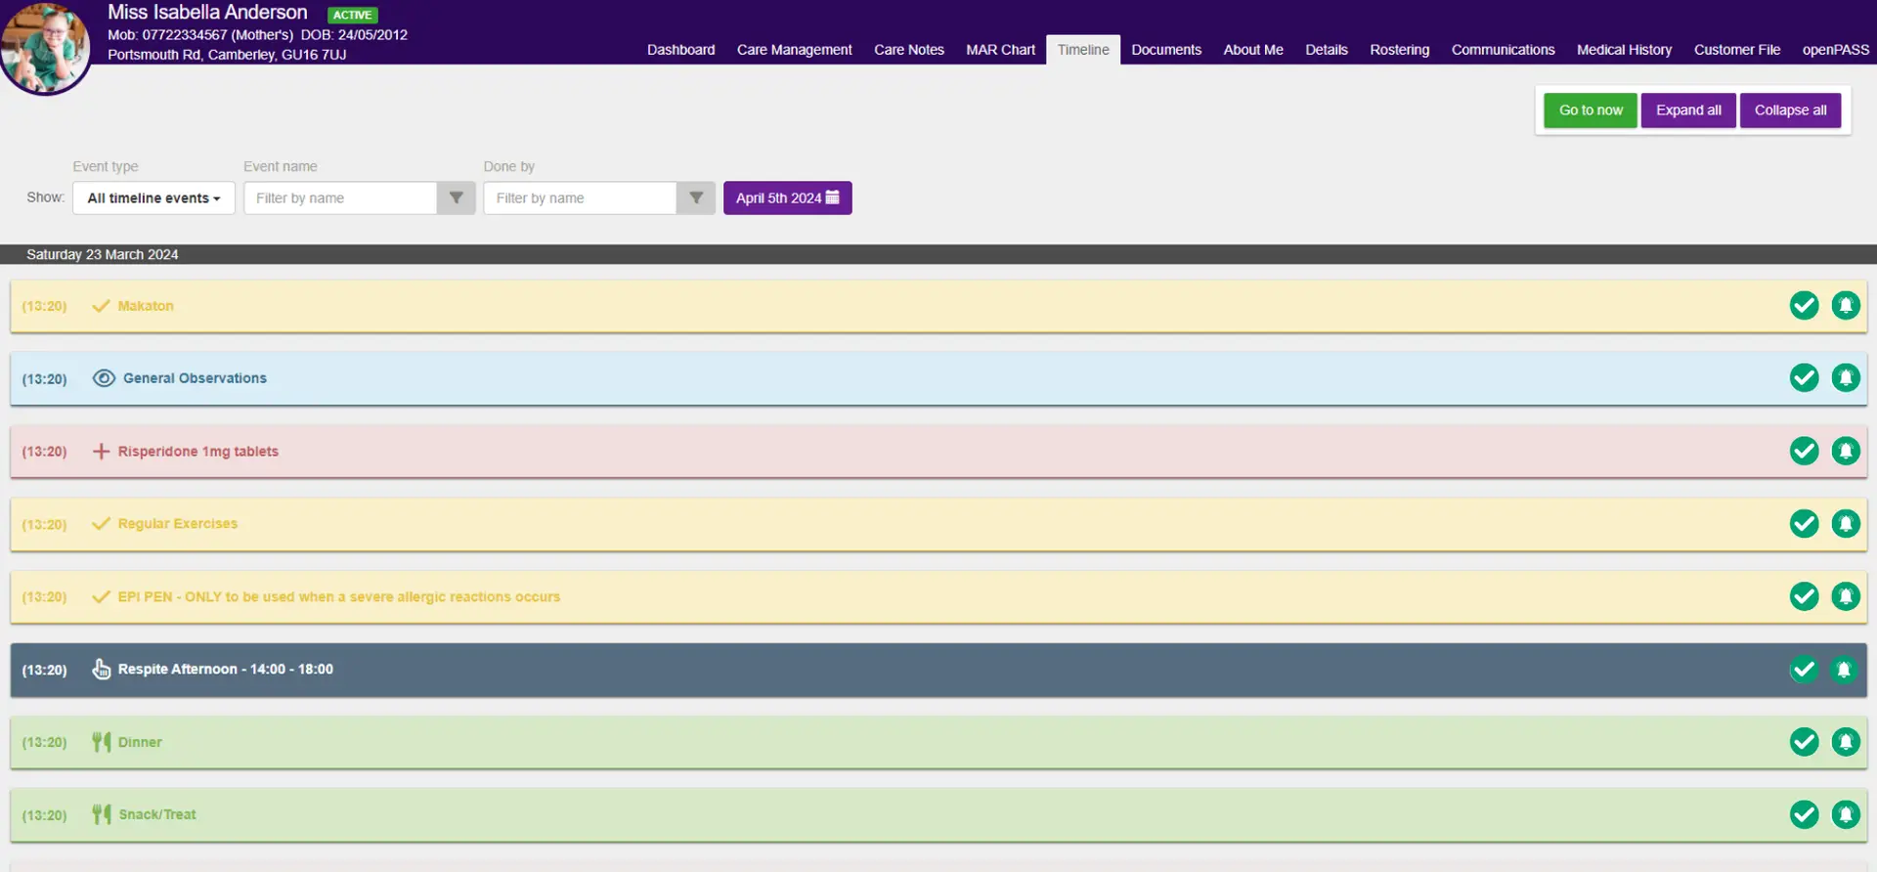Open the Rostering tab
The height and width of the screenshot is (872, 1877).
(x=1399, y=50)
